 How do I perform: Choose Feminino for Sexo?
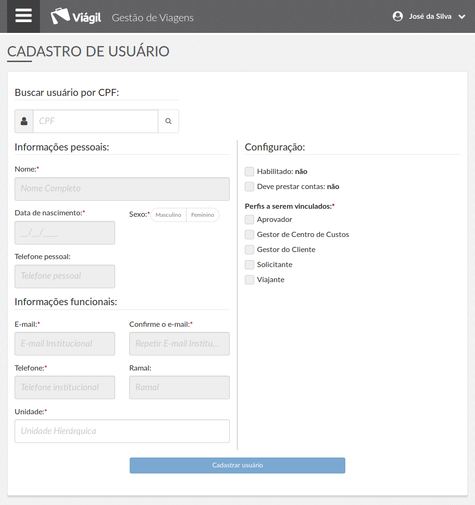[x=202, y=215]
